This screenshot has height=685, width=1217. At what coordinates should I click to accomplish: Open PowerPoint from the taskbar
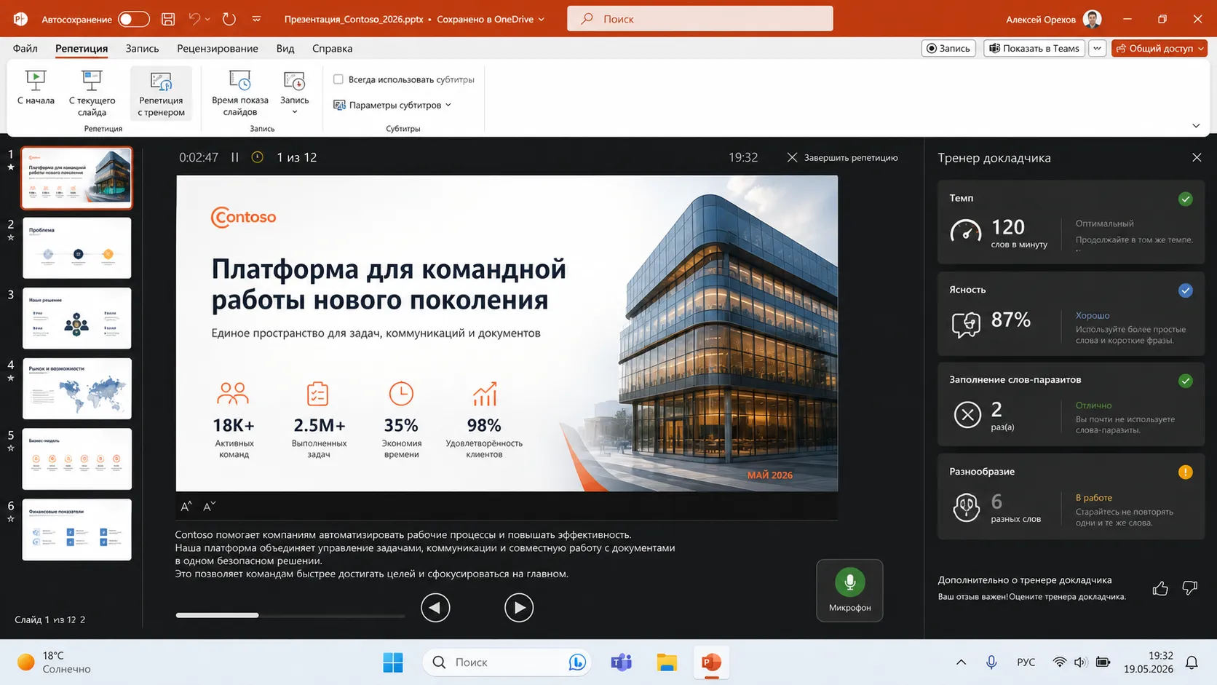(711, 662)
